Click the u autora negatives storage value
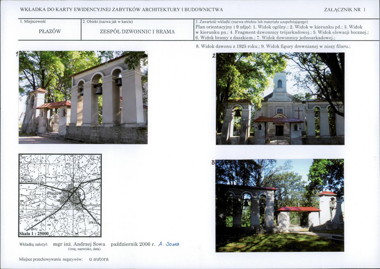The height and width of the screenshot is (269, 380). [x=99, y=259]
